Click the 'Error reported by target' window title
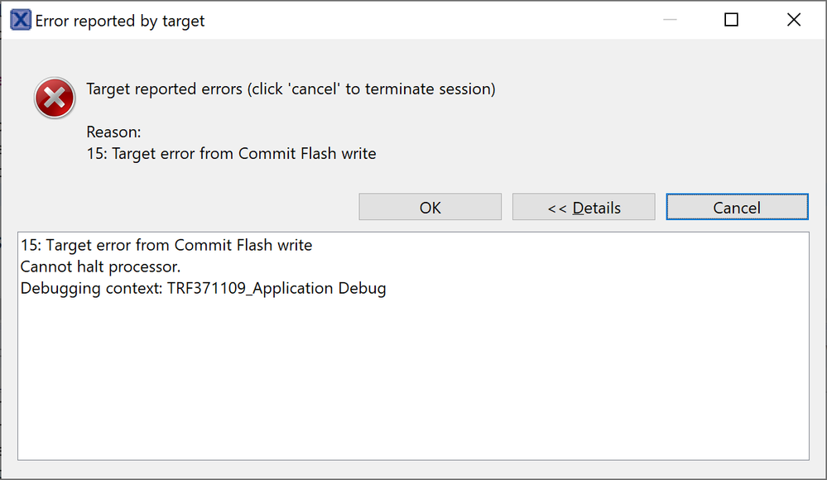This screenshot has height=480, width=827. [x=120, y=22]
